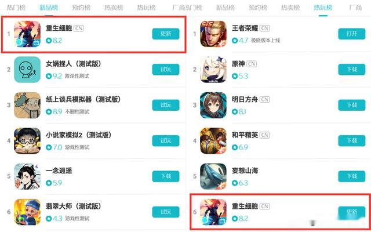Tap the 小说家模拟2 game icon

(x=27, y=140)
